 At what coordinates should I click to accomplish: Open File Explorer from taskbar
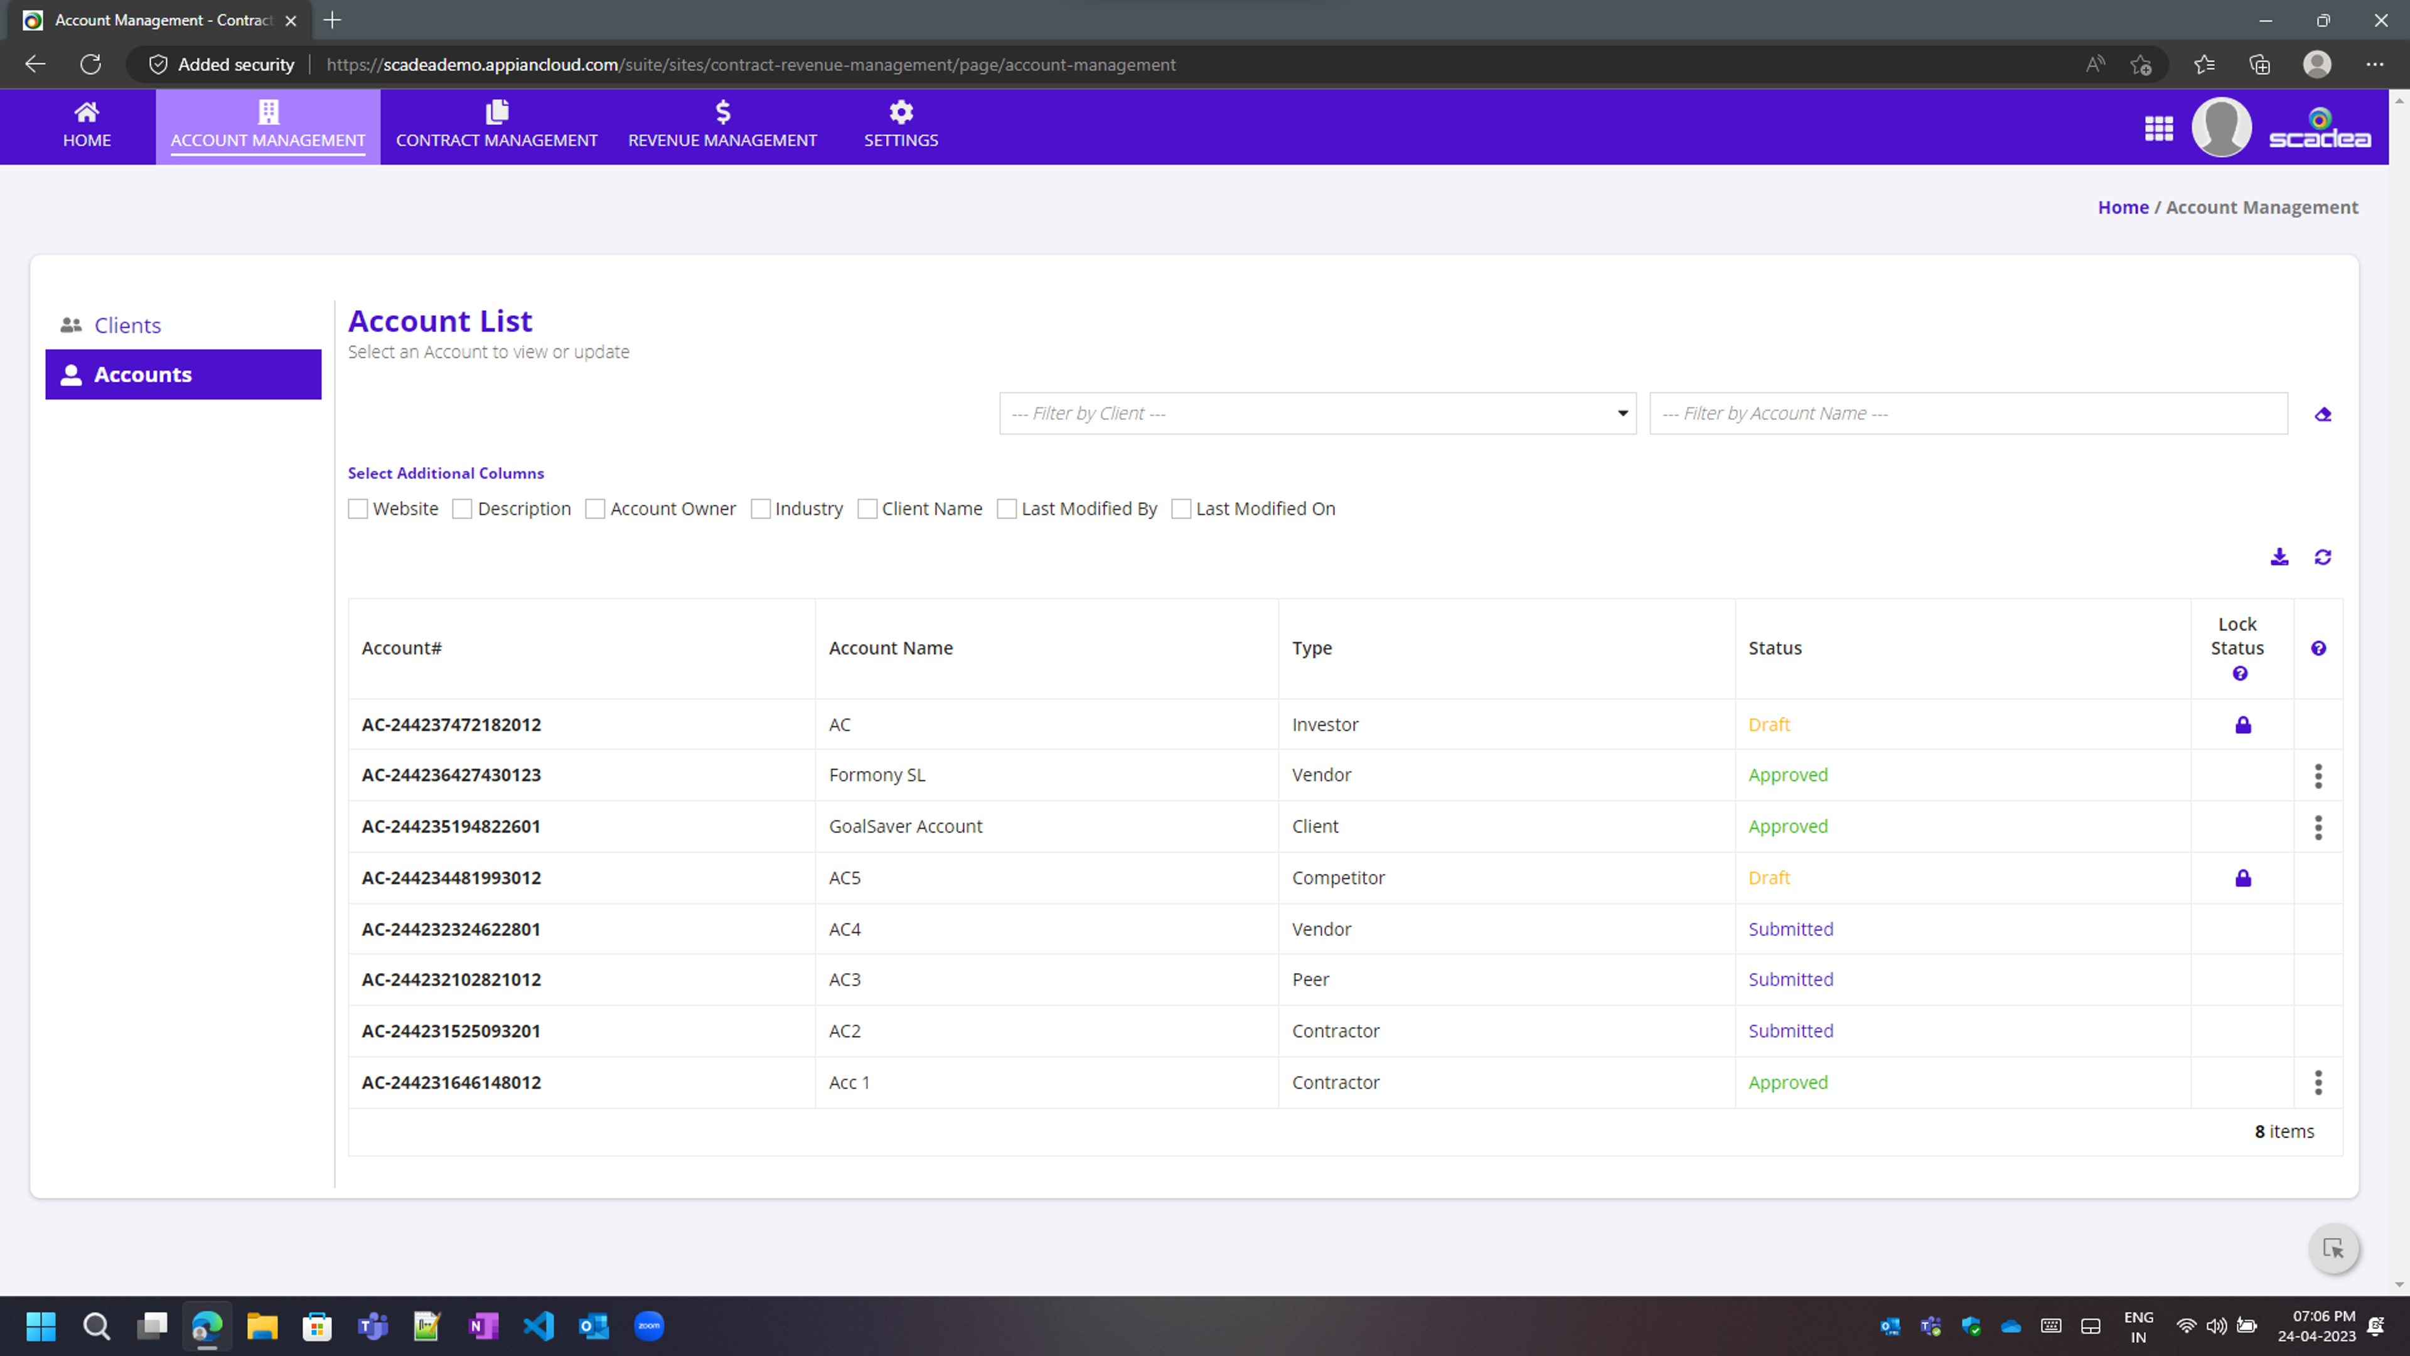tap(262, 1326)
